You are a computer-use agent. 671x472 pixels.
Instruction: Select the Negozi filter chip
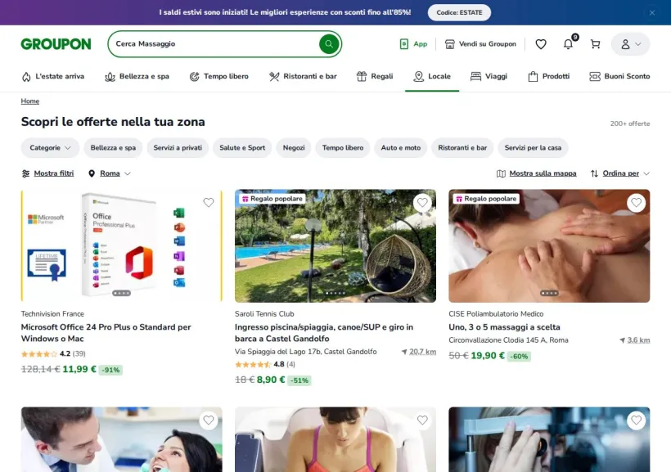(x=294, y=147)
